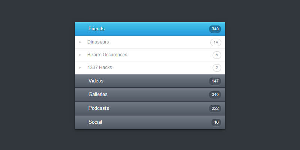Click the blue Friends header label text
Image resolution: width=300 pixels, height=150 pixels.
coord(96,29)
